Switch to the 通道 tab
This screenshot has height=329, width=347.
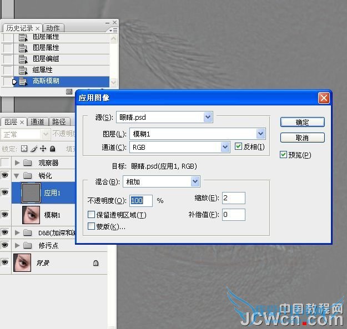point(37,122)
